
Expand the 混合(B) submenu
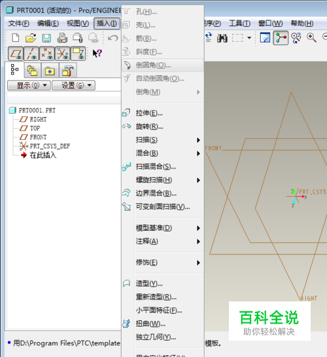point(163,153)
